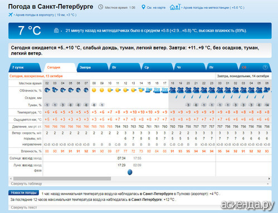The image size is (278, 213).
Task: Click the building icon in the blue 7 °C banner
Action: click(56, 30)
